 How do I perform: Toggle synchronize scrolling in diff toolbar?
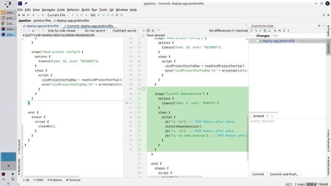point(148,30)
